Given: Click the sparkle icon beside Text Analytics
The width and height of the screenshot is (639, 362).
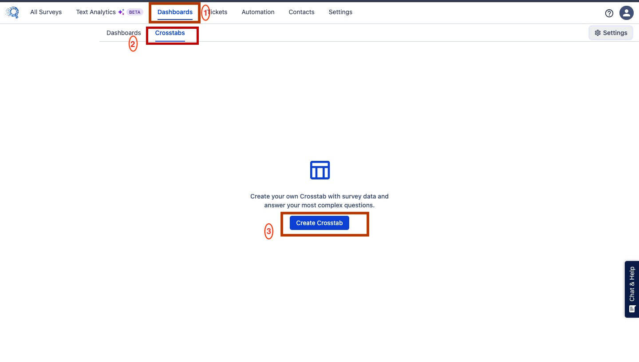Looking at the screenshot, I should 121,12.
